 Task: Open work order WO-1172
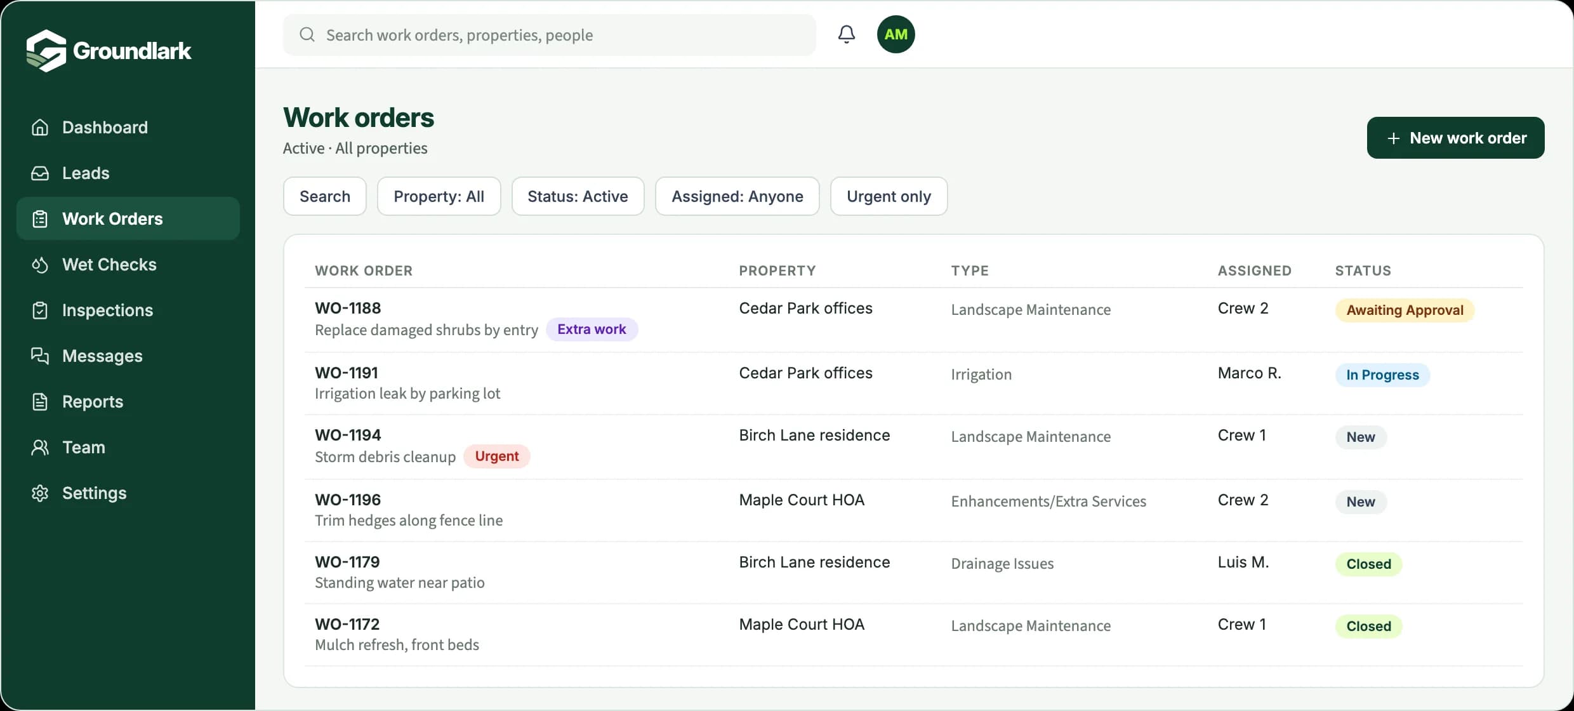(914, 635)
